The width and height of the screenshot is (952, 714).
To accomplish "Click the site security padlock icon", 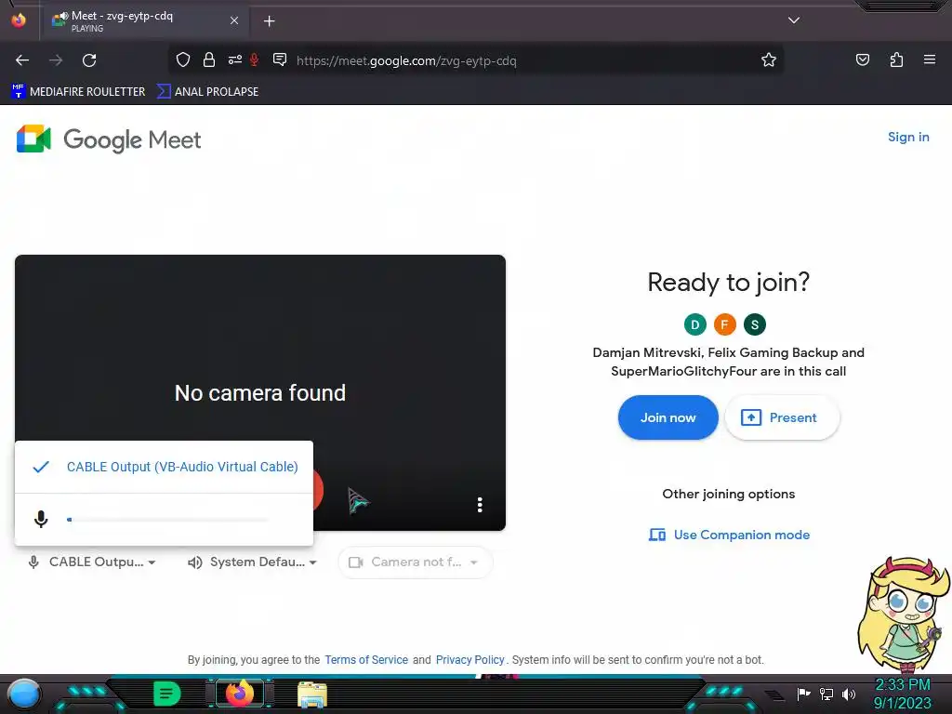I will 209,59.
